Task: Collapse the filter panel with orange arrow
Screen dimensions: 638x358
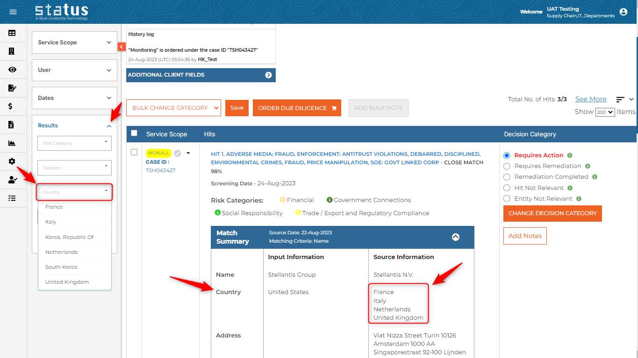Action: point(122,47)
